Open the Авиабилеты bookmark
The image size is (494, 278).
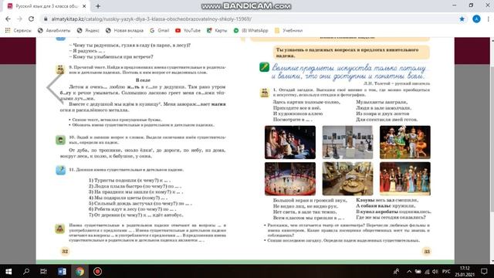[54, 31]
